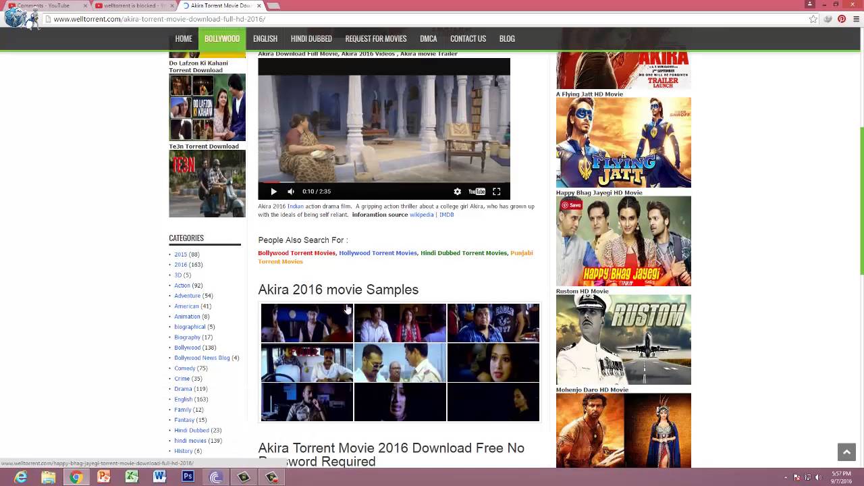This screenshot has width=864, height=486.
Task: Open HINDI DUBBED menu item
Action: [311, 38]
